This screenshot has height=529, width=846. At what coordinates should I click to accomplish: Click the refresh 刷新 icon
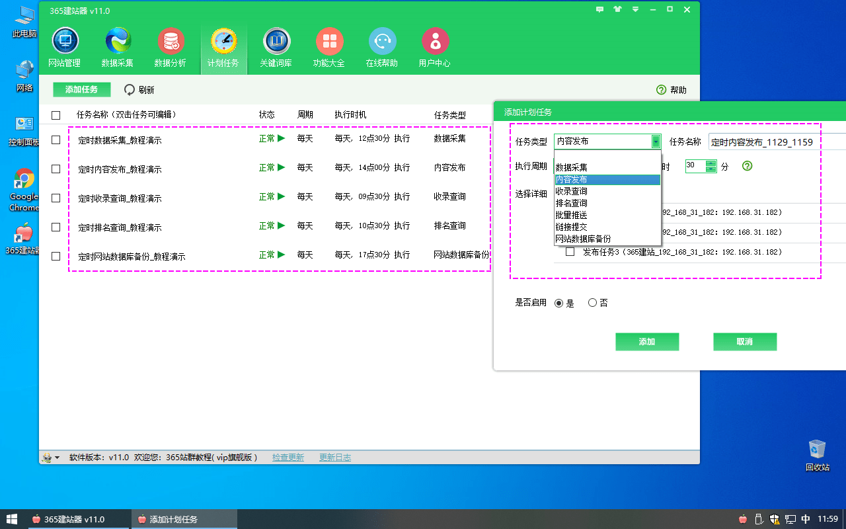[x=130, y=90]
